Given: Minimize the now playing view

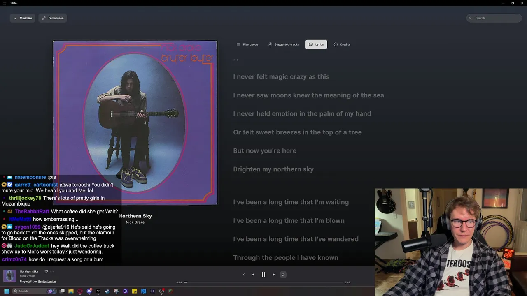Looking at the screenshot, I should (x=23, y=18).
